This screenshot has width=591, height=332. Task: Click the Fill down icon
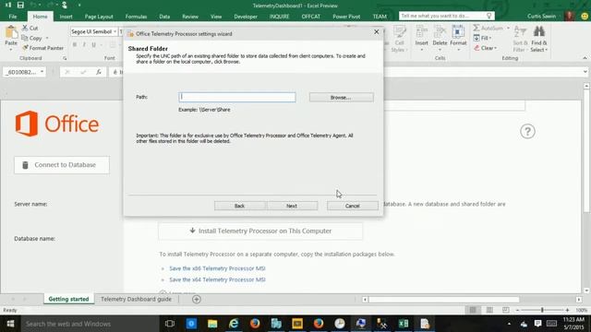point(476,38)
